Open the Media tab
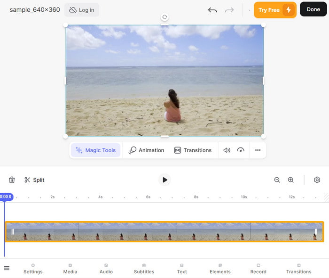 (70, 269)
